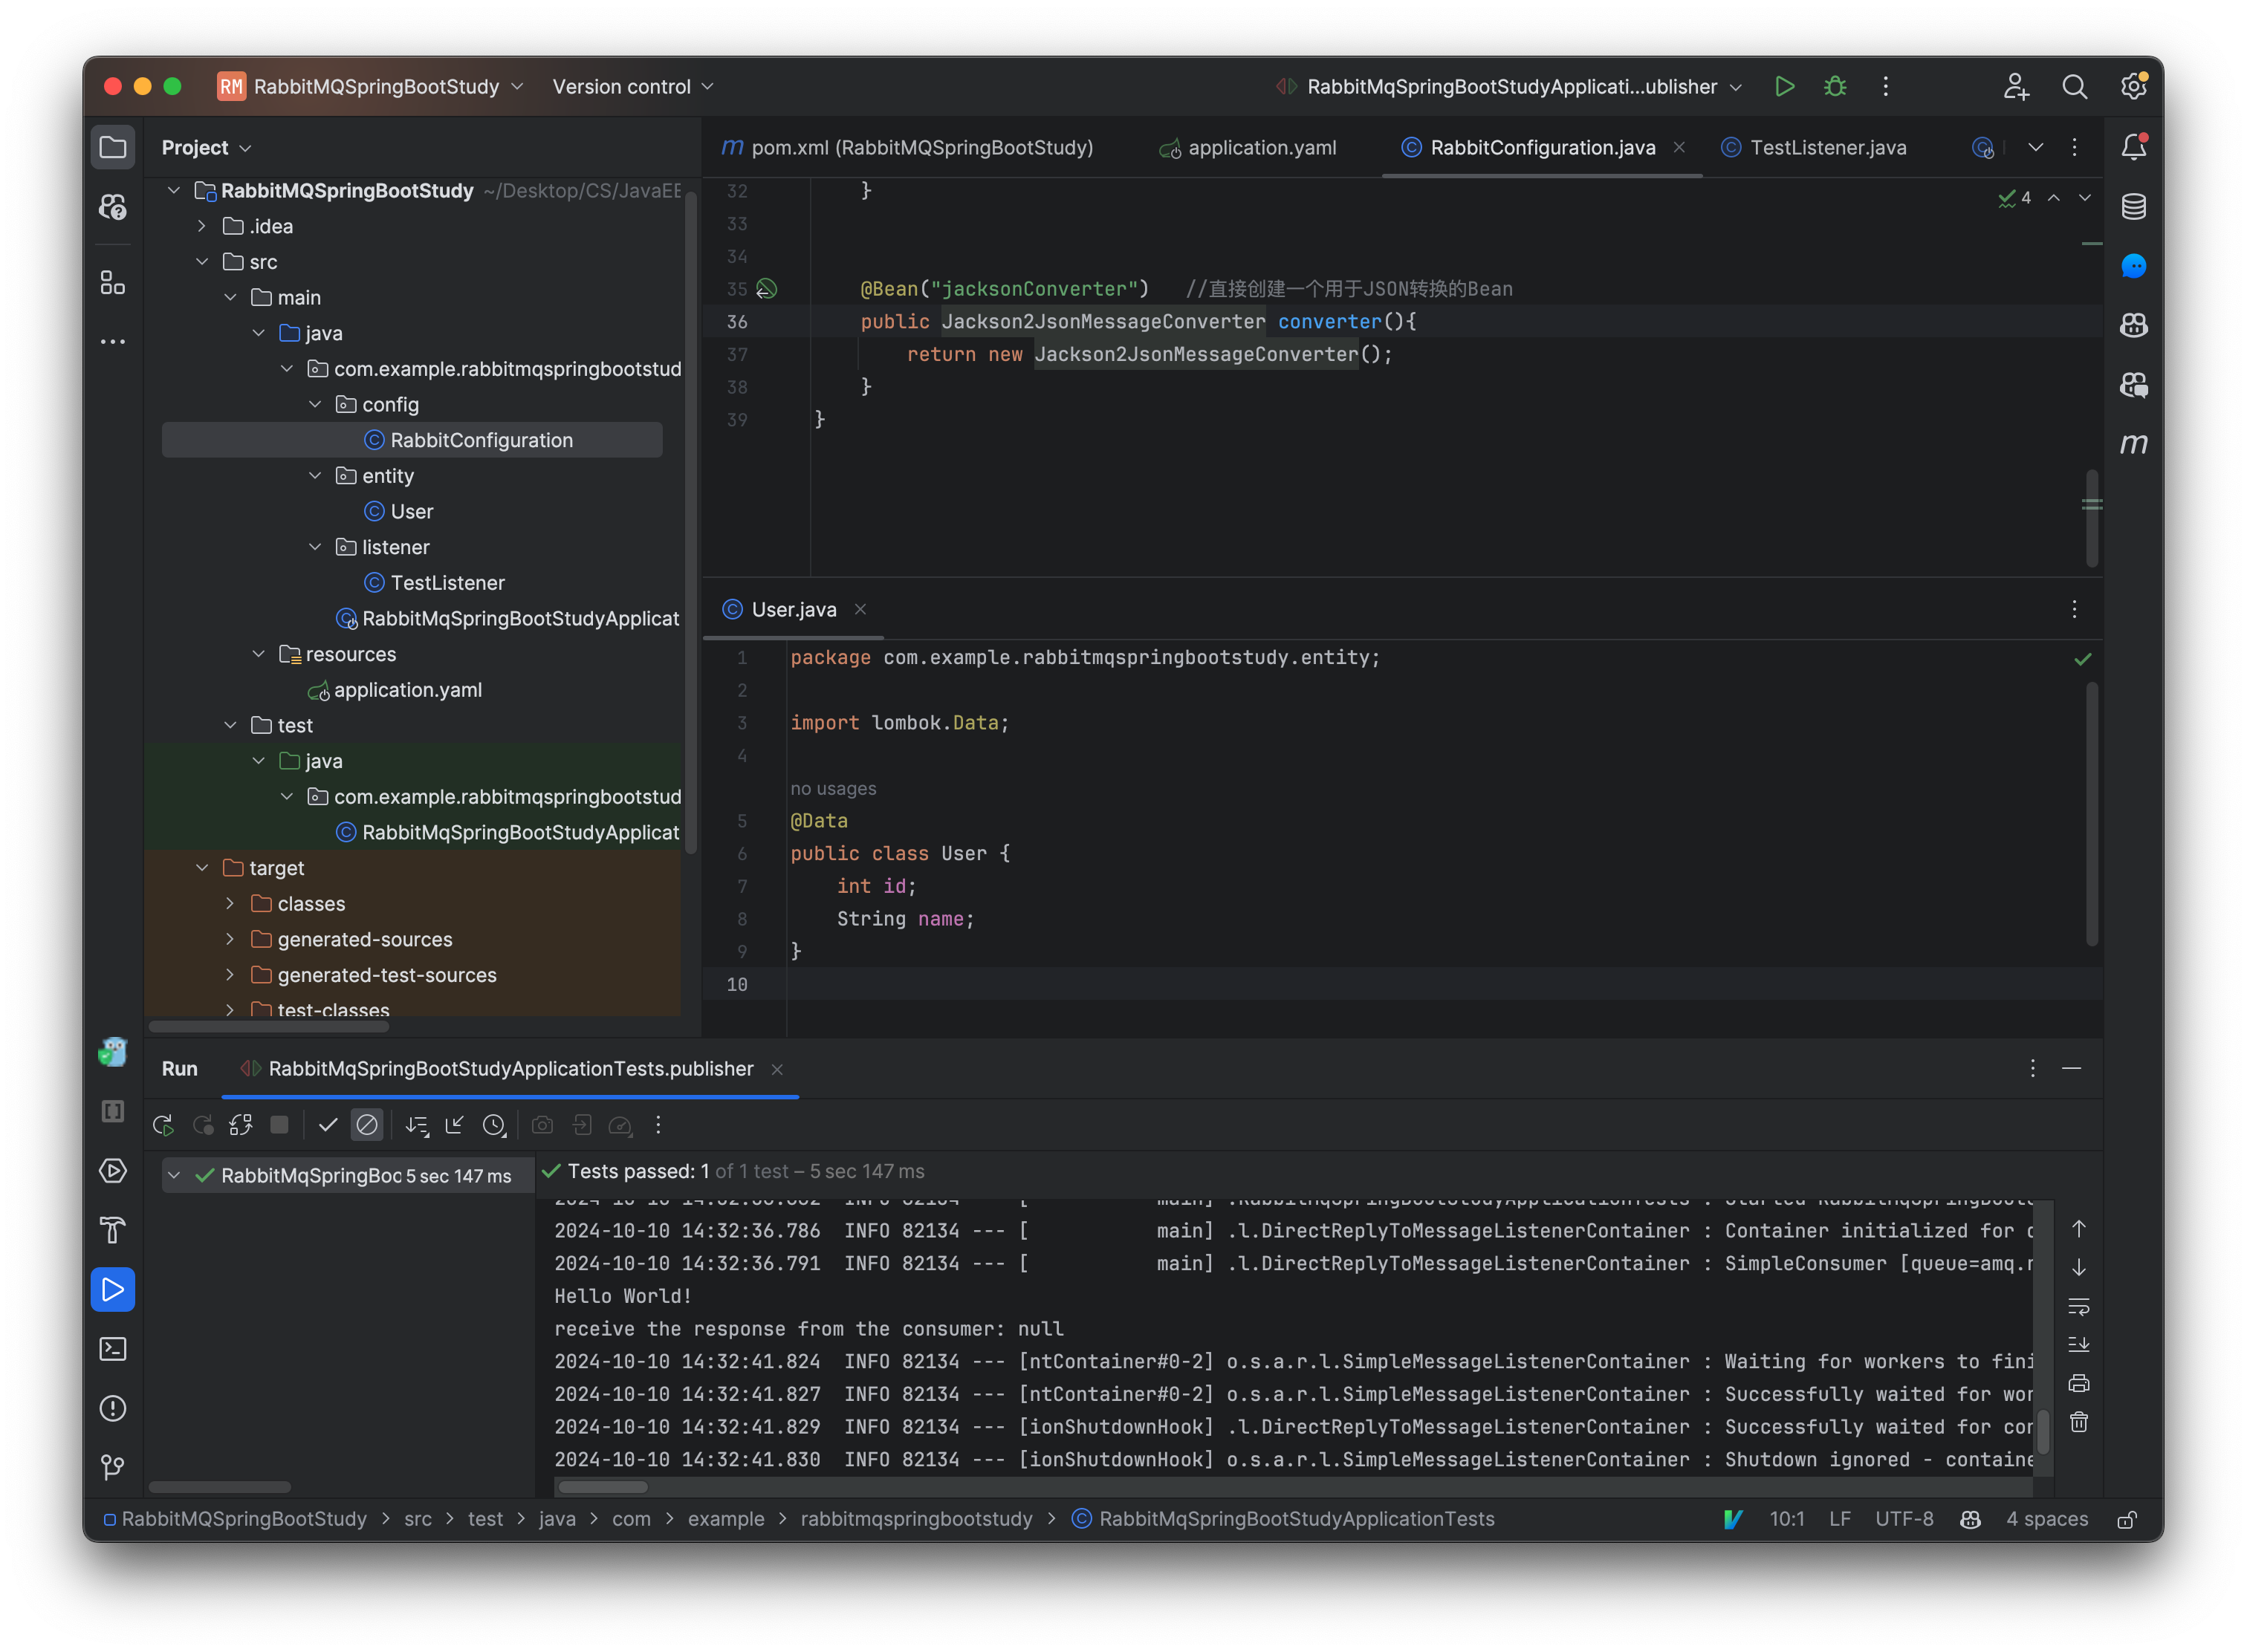2247x1652 pixels.
Task: Toggle the Show Passed tests filter
Action: [327, 1124]
